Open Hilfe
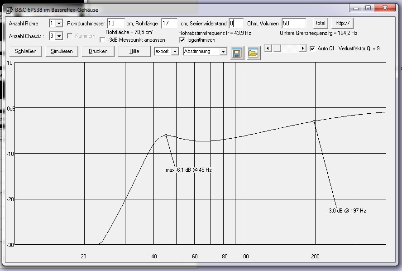 [x=134, y=51]
